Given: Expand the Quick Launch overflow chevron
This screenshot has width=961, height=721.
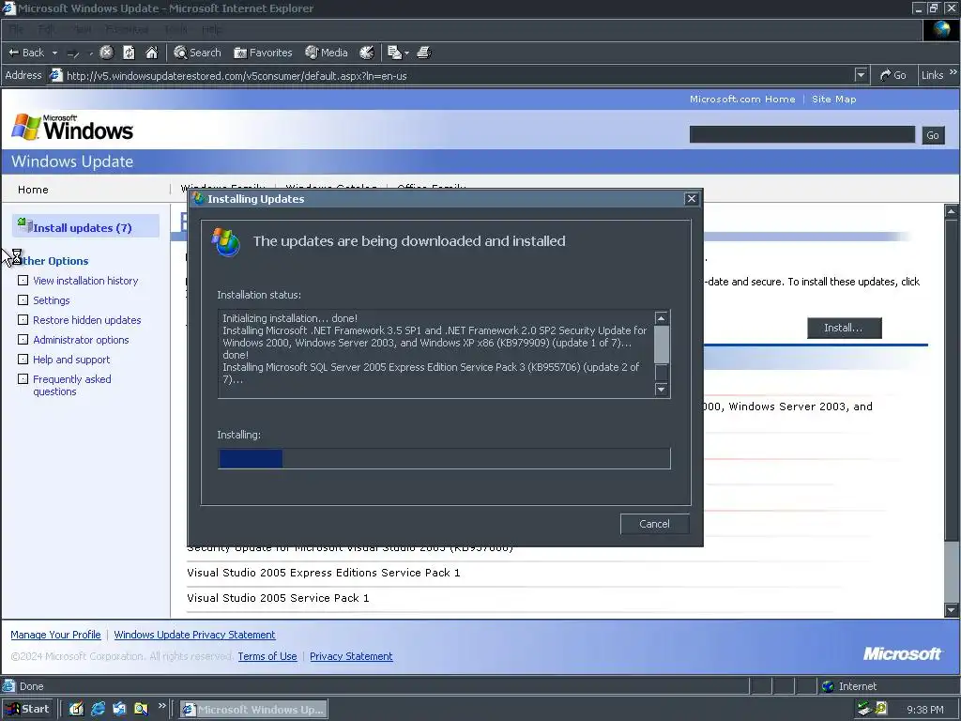Looking at the screenshot, I should (x=161, y=706).
